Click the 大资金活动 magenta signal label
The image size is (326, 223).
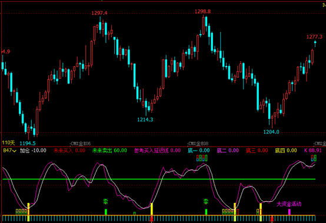coord(289,204)
